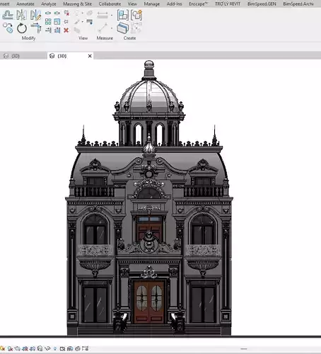Select the Offset tool in Modify panel
This screenshot has width=321, height=354.
(x=8, y=15)
